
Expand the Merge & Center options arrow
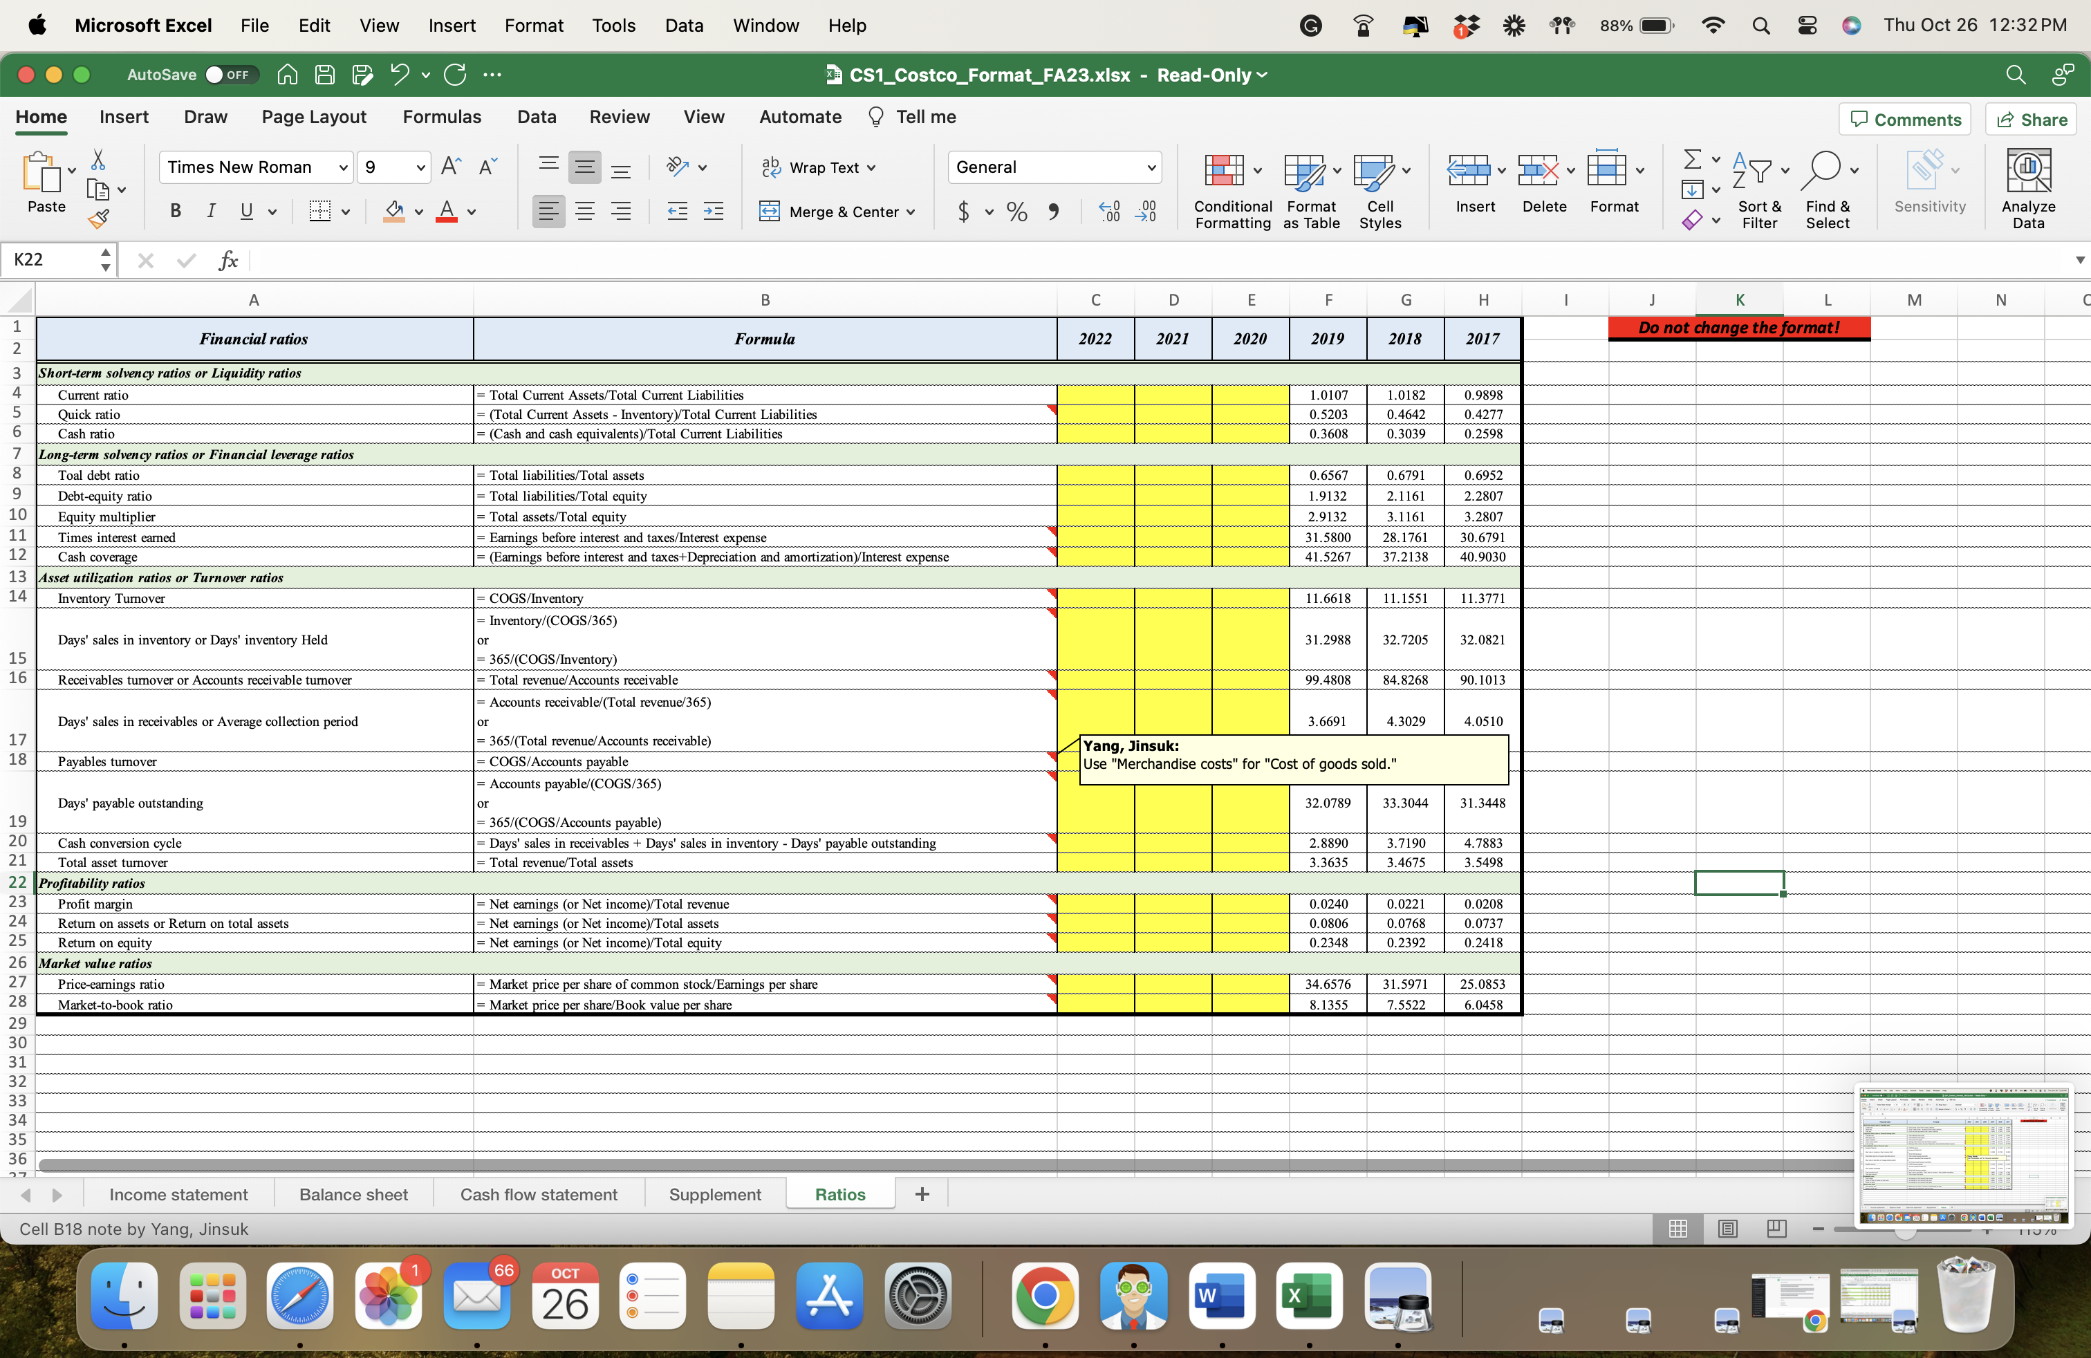pyautogui.click(x=910, y=212)
